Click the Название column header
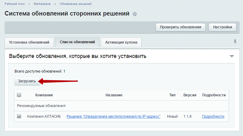The height and width of the screenshot is (136, 243). [x=114, y=95]
